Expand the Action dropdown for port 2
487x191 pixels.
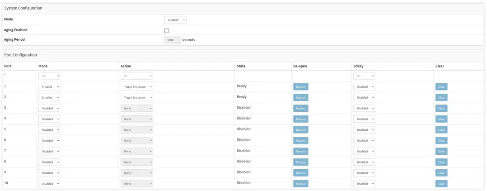pos(137,97)
